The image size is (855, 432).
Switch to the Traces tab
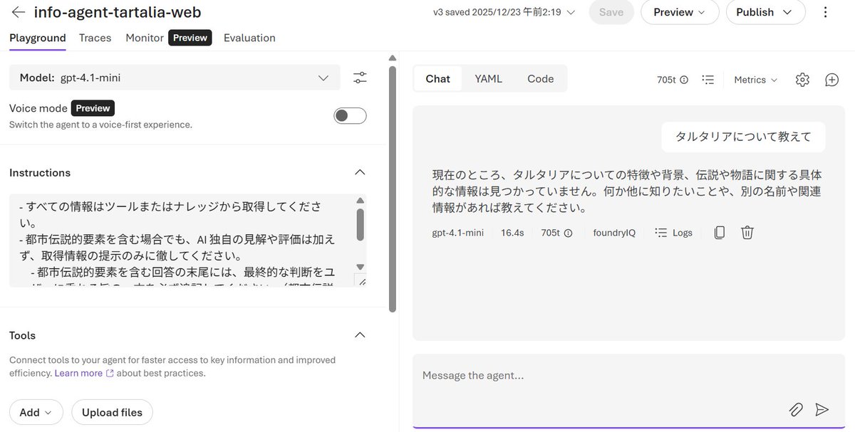click(95, 38)
